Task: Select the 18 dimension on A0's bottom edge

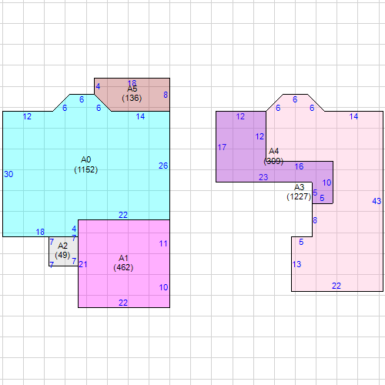Action: click(x=40, y=232)
